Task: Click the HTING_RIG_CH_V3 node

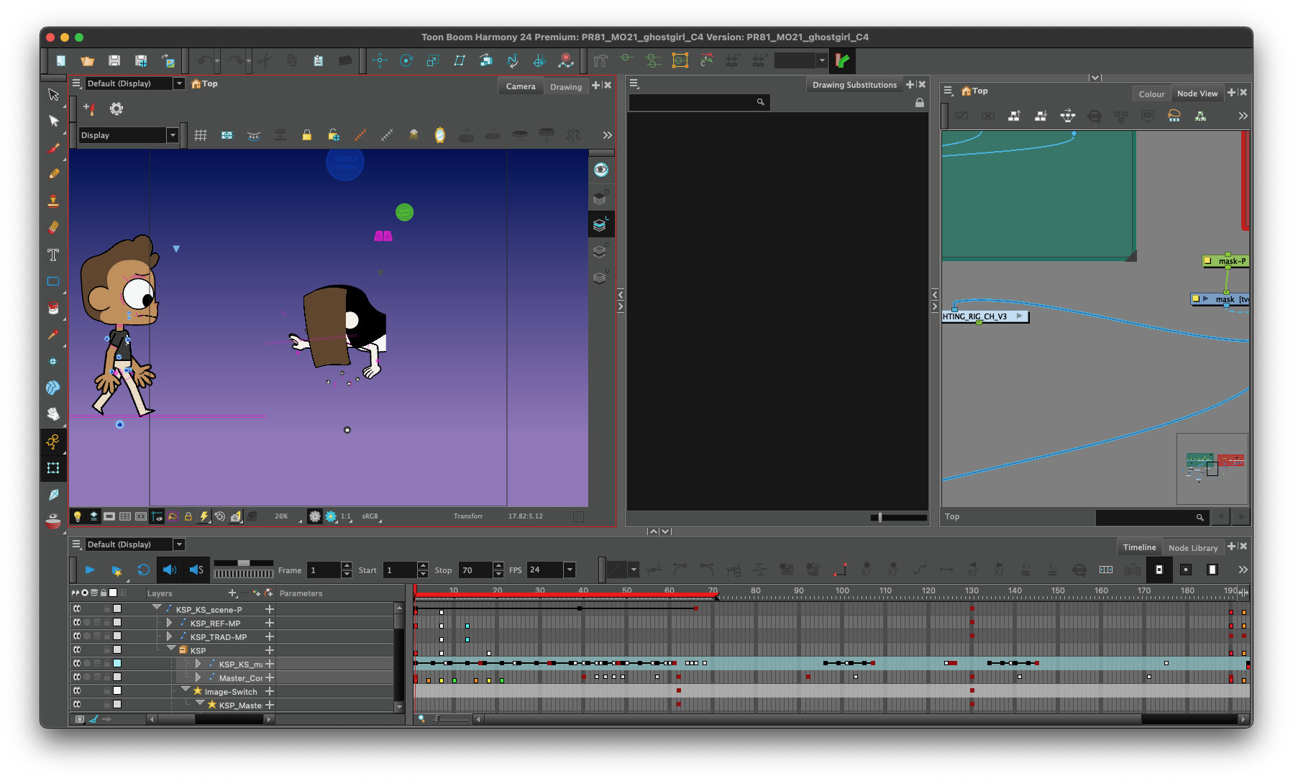Action: click(x=985, y=316)
